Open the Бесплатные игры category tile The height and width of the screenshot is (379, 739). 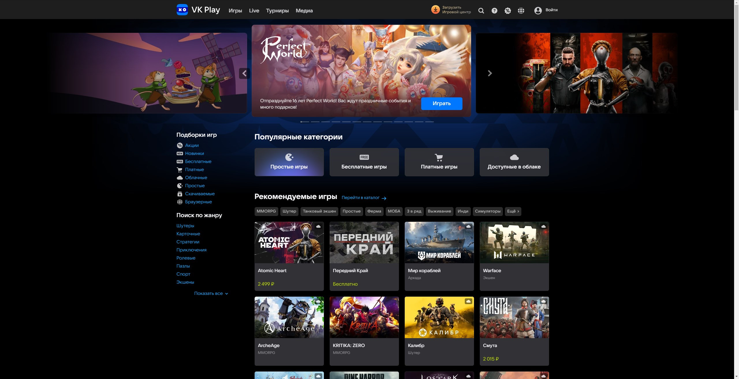click(364, 162)
